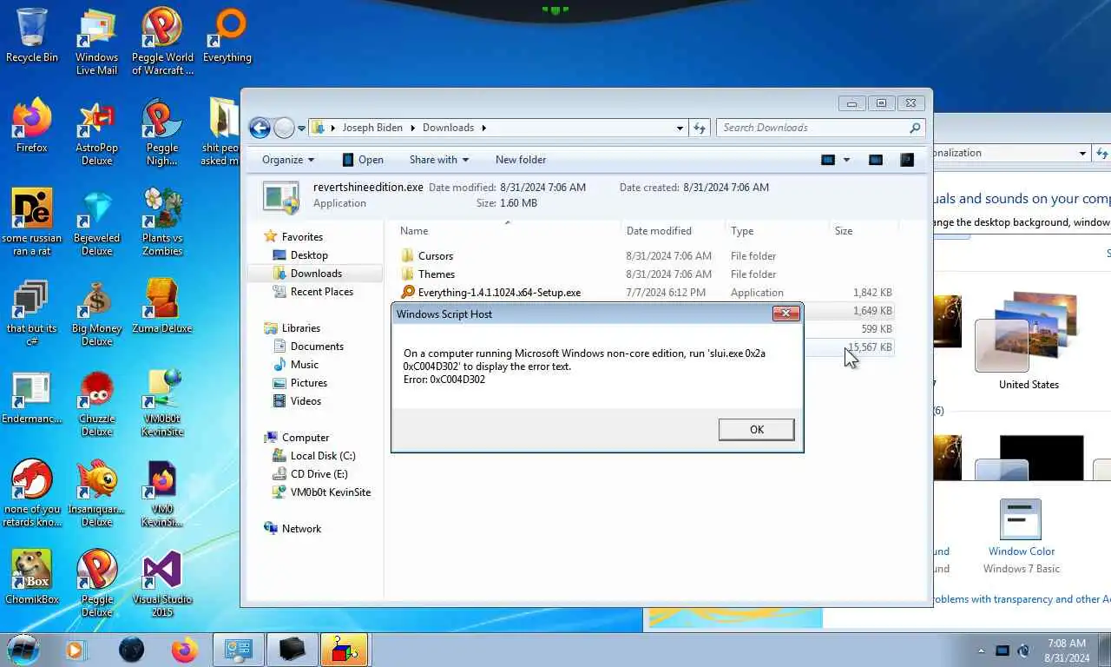The height and width of the screenshot is (667, 1111).
Task: Close the Windows Script Host dialog
Action: coord(786,314)
